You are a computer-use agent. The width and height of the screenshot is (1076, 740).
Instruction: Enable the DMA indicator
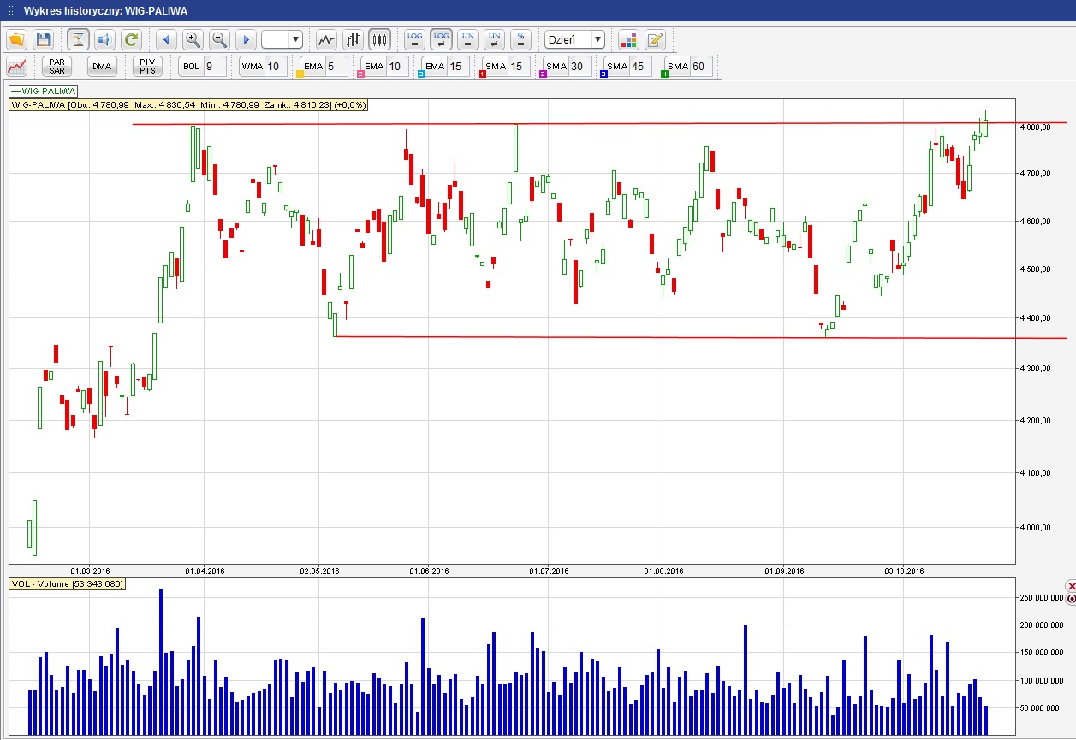102,66
